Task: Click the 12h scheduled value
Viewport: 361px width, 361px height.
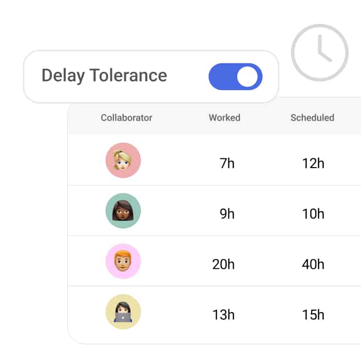Action: [313, 163]
